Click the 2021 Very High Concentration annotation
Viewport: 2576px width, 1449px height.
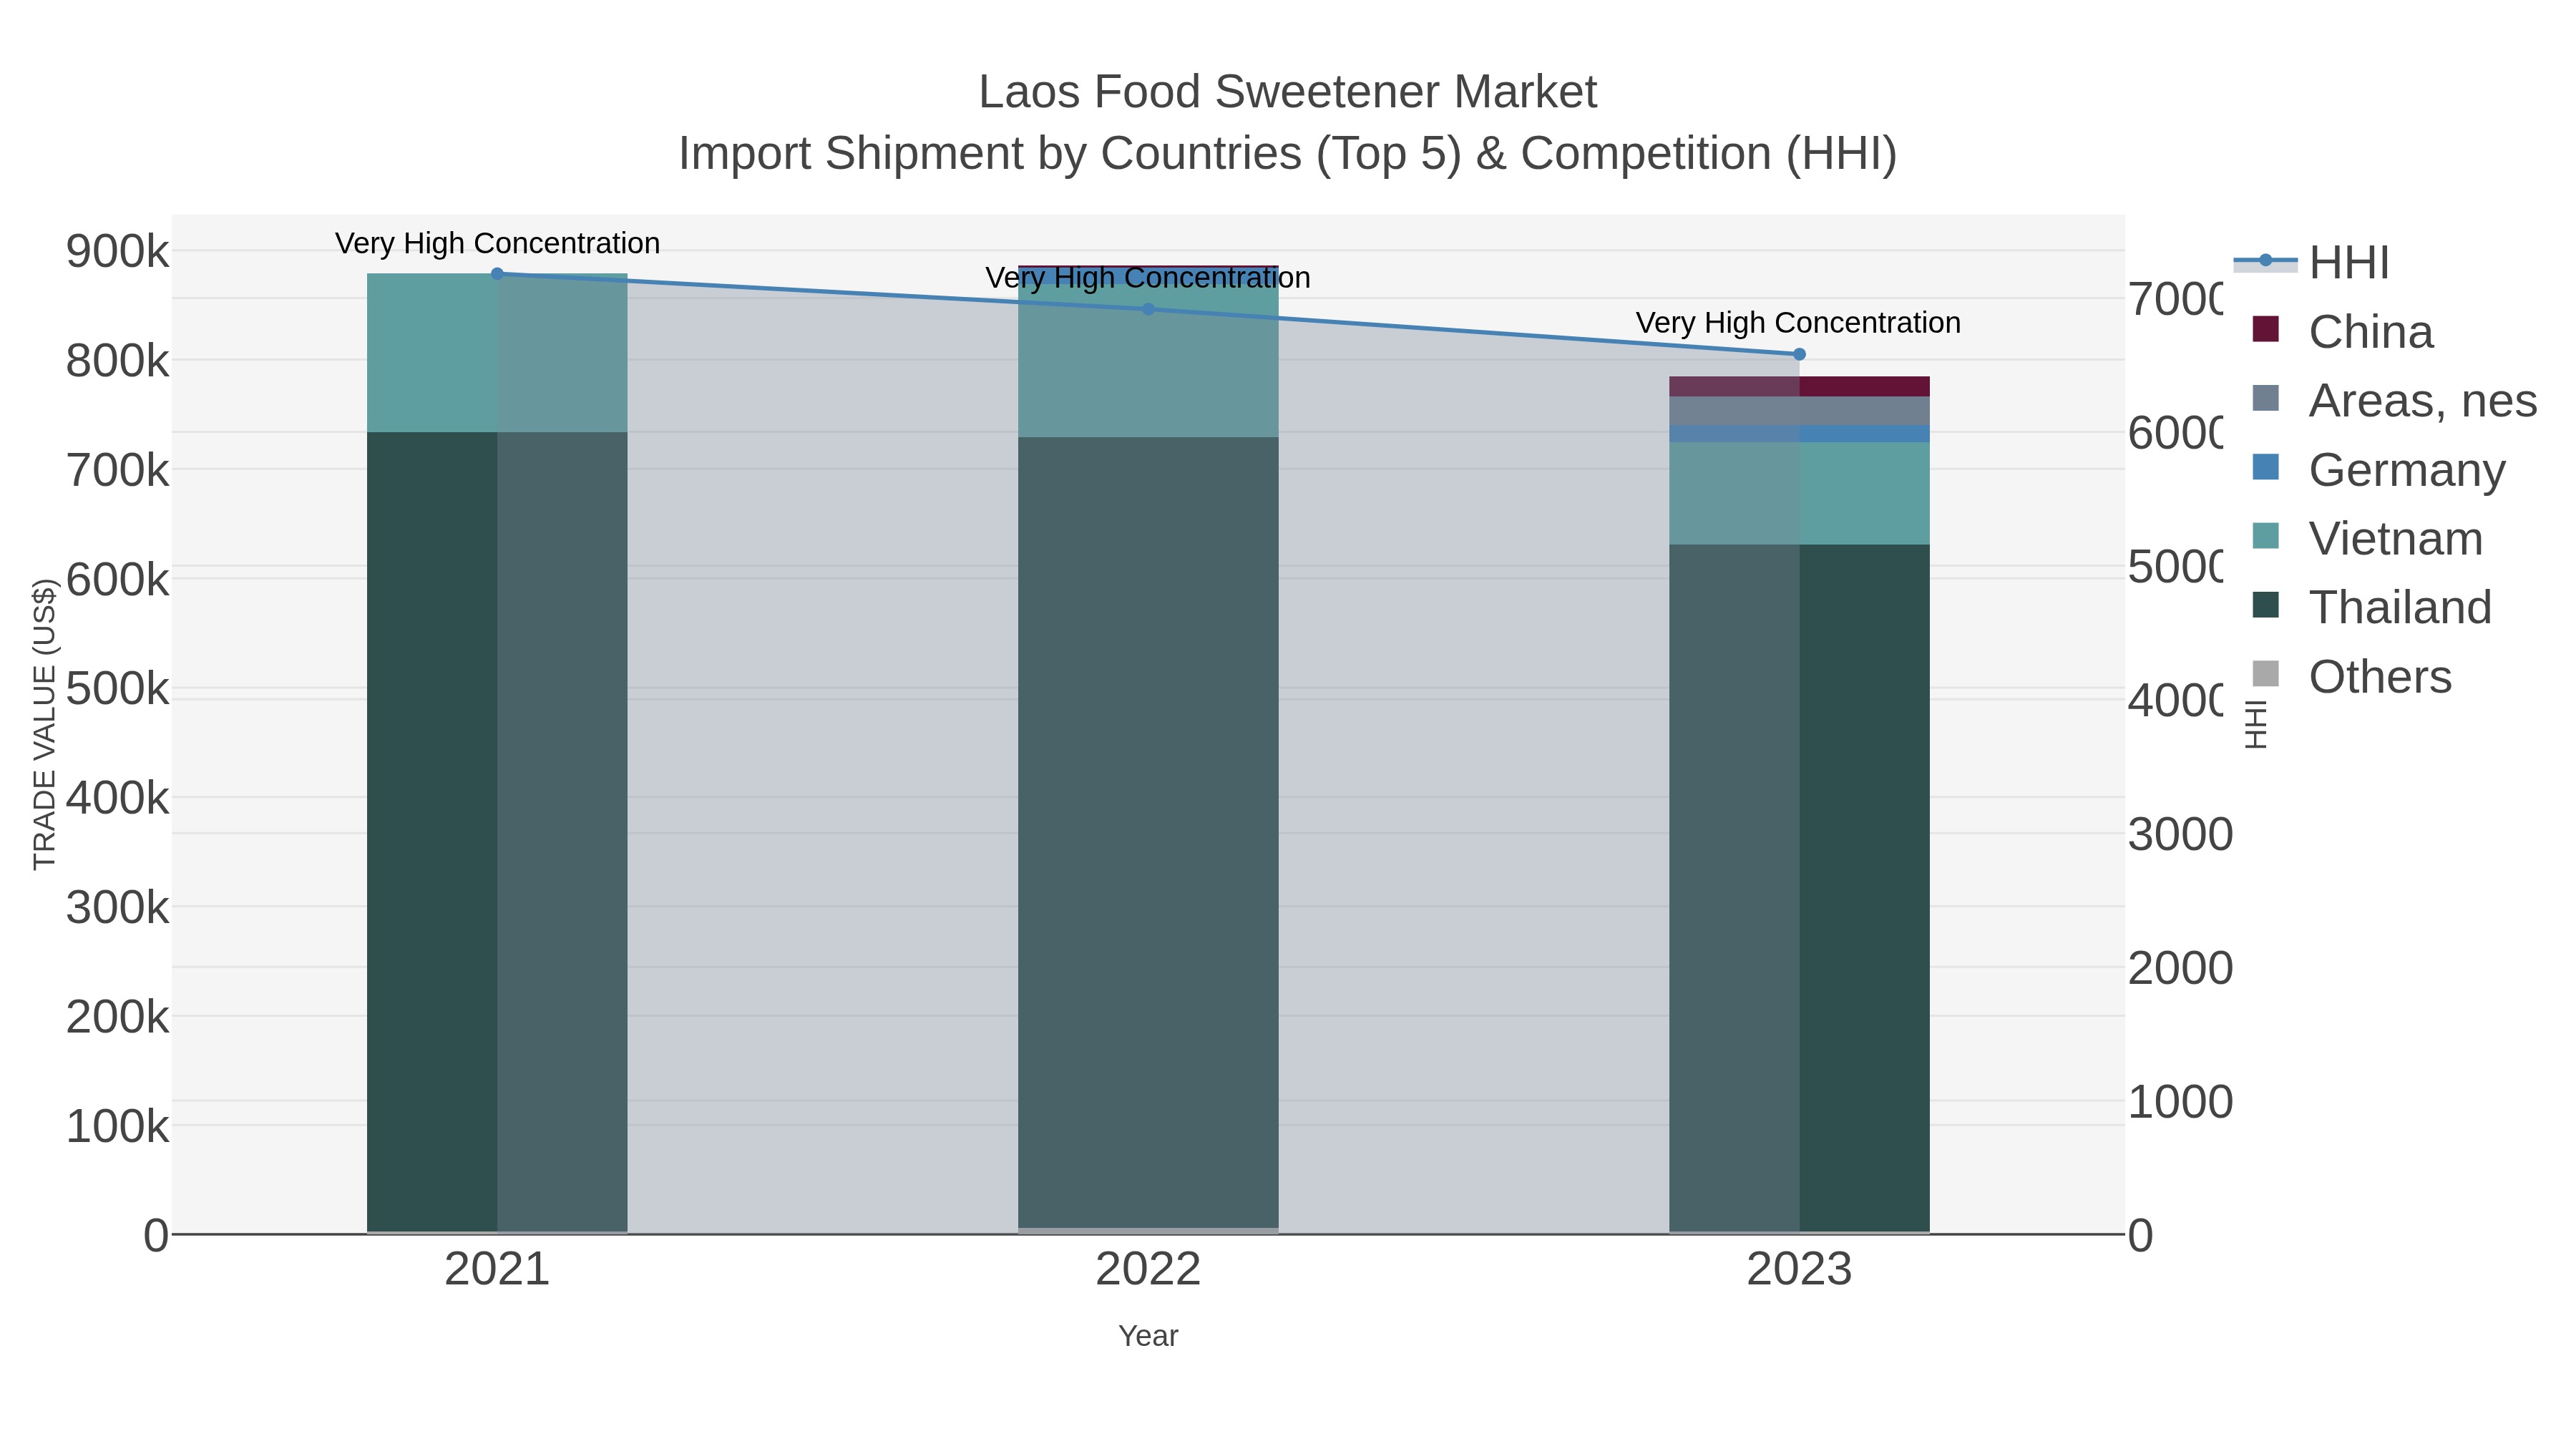coord(497,243)
